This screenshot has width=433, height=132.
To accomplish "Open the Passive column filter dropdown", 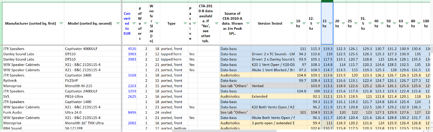I will pyautogui.click(x=195, y=24).
